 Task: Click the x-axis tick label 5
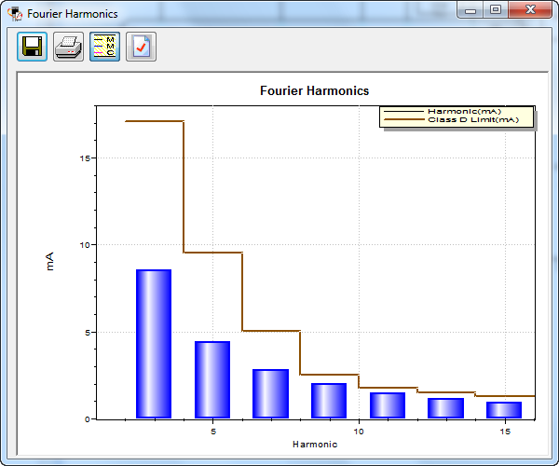pyautogui.click(x=213, y=432)
